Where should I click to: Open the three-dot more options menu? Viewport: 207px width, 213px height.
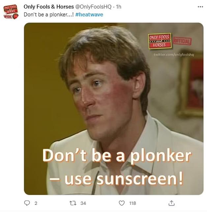(x=200, y=7)
